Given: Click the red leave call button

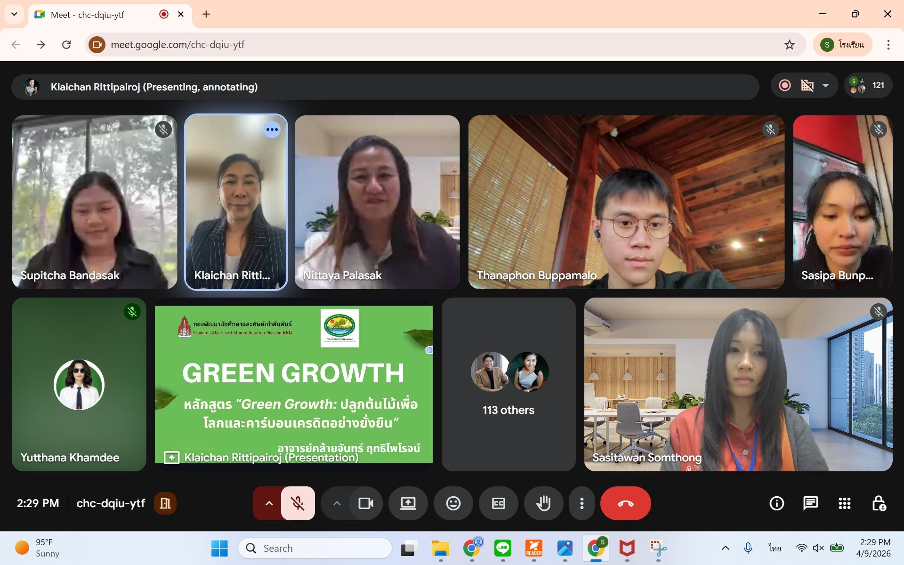Looking at the screenshot, I should (x=625, y=503).
